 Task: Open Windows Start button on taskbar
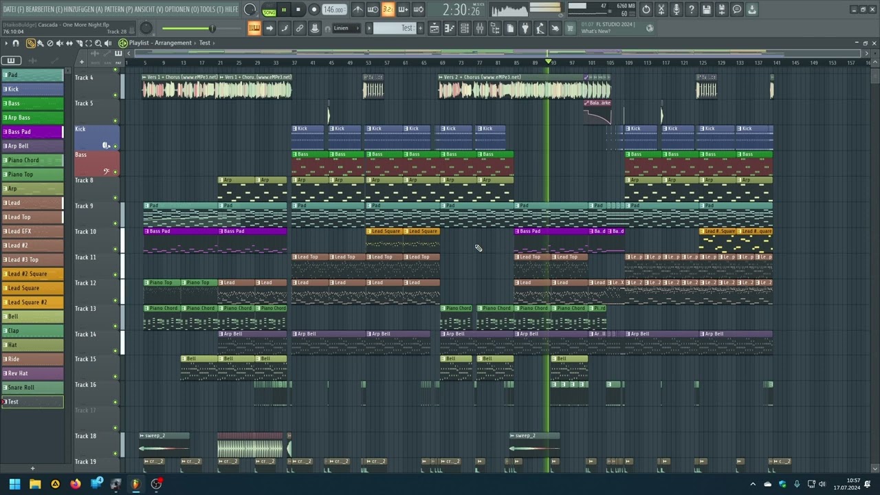point(14,484)
